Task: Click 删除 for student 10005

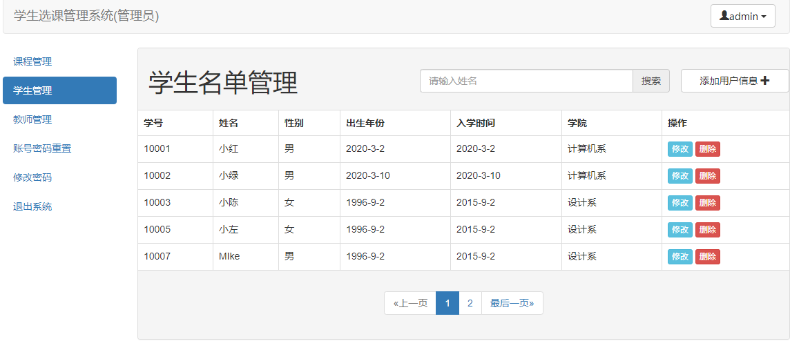Action: (x=708, y=230)
